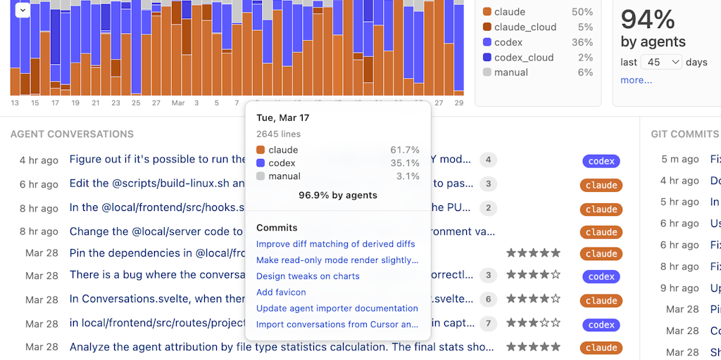Screen dimensions: 721x360
Task: Click the message count badge showing 4
Action: point(488,160)
